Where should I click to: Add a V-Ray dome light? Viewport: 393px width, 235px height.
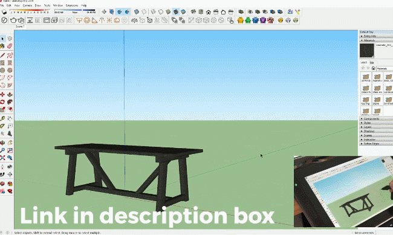coord(117,21)
